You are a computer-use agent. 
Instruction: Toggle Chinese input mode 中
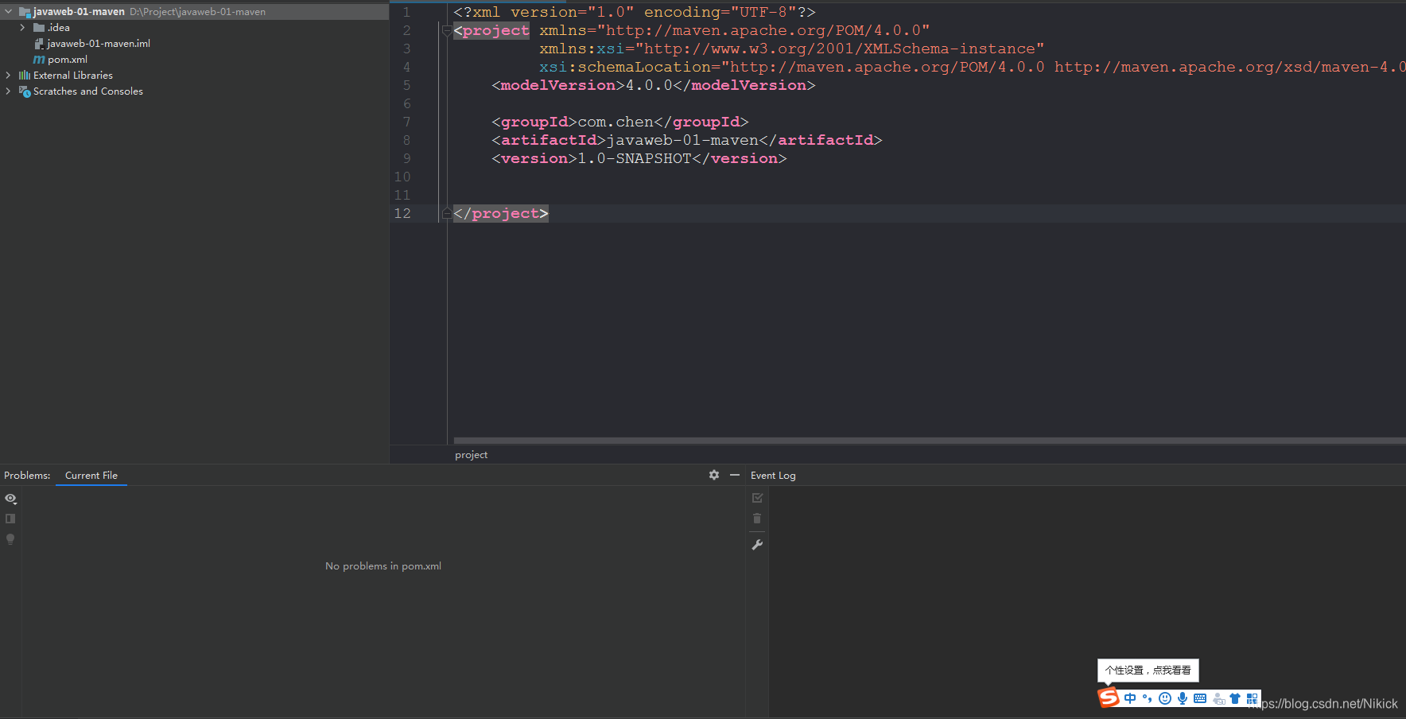pyautogui.click(x=1130, y=698)
